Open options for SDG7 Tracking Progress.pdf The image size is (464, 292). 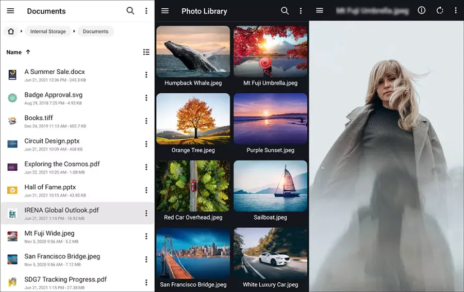click(146, 283)
